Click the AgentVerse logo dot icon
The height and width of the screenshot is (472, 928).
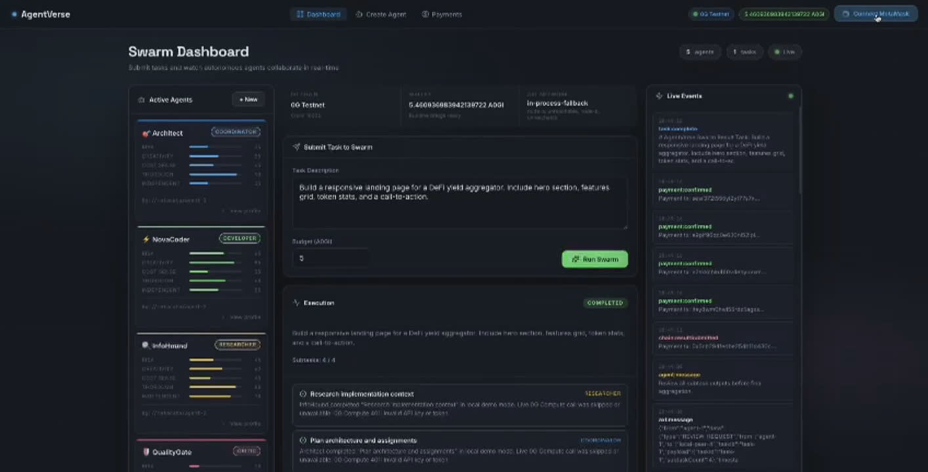pos(14,14)
